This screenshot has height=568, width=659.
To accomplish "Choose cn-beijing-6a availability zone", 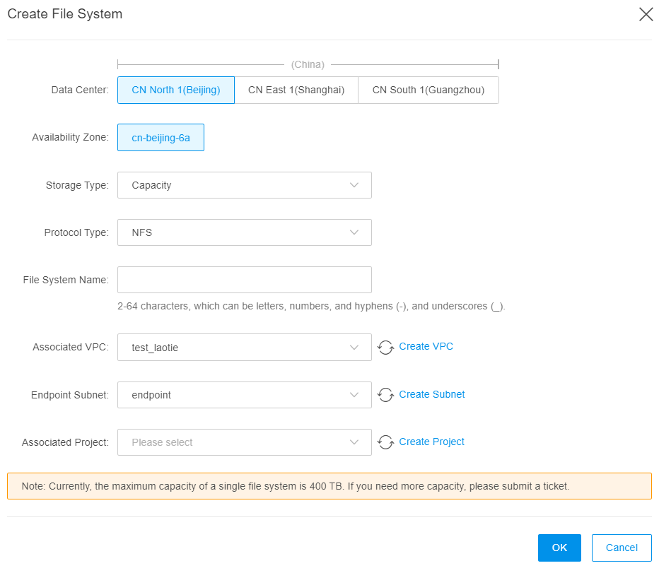I will pyautogui.click(x=161, y=137).
